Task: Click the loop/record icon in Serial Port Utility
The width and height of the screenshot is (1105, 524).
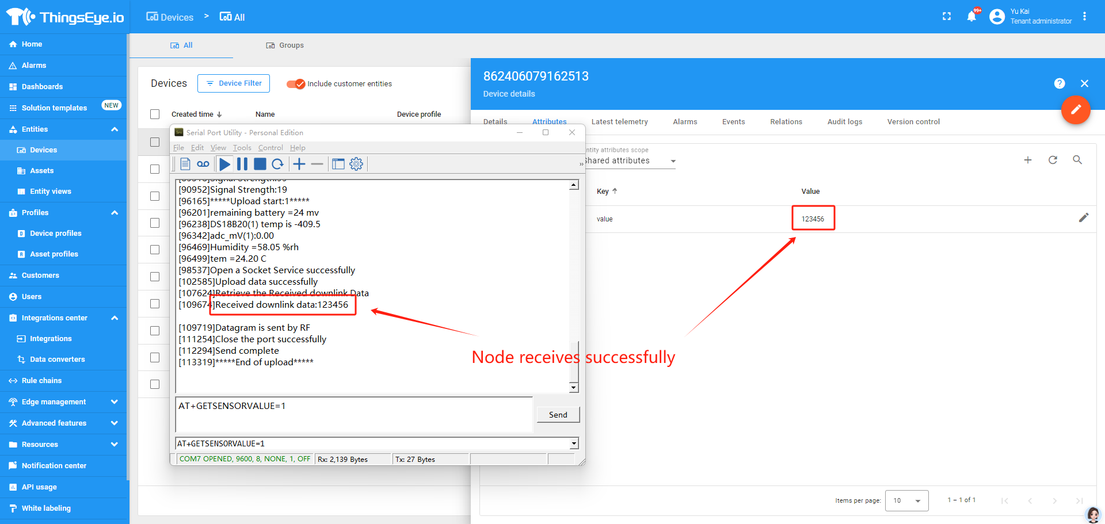Action: [x=203, y=164]
